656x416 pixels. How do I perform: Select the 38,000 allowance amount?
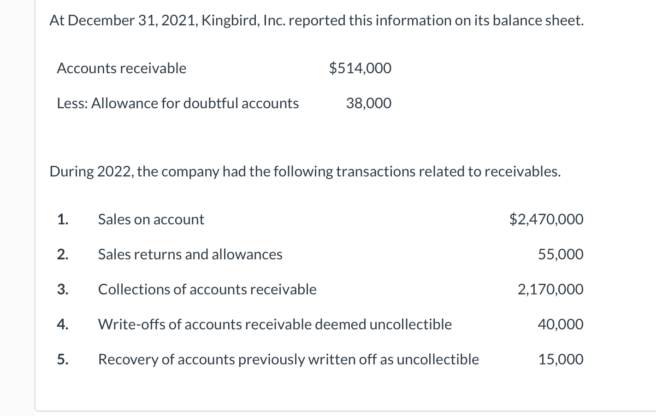369,103
